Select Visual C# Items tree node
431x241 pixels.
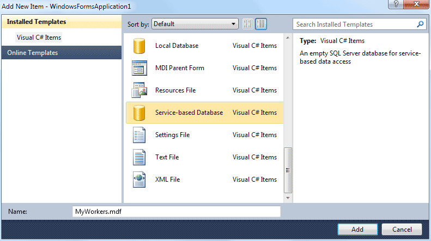[x=39, y=38]
